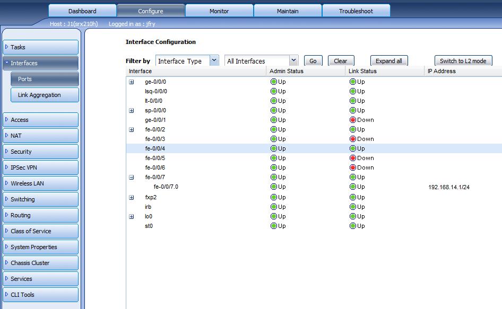Select the fe-0/0/7.0 logical interface

coord(314,187)
